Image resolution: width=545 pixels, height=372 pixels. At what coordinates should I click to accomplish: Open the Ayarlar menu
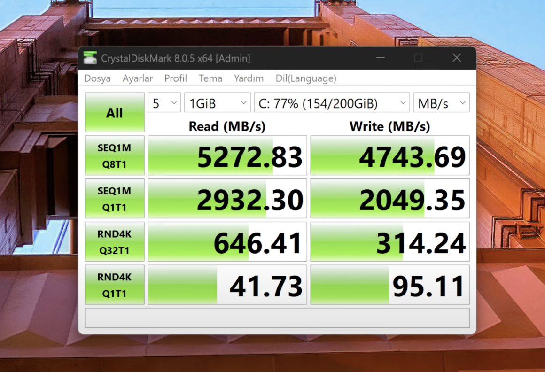[138, 78]
